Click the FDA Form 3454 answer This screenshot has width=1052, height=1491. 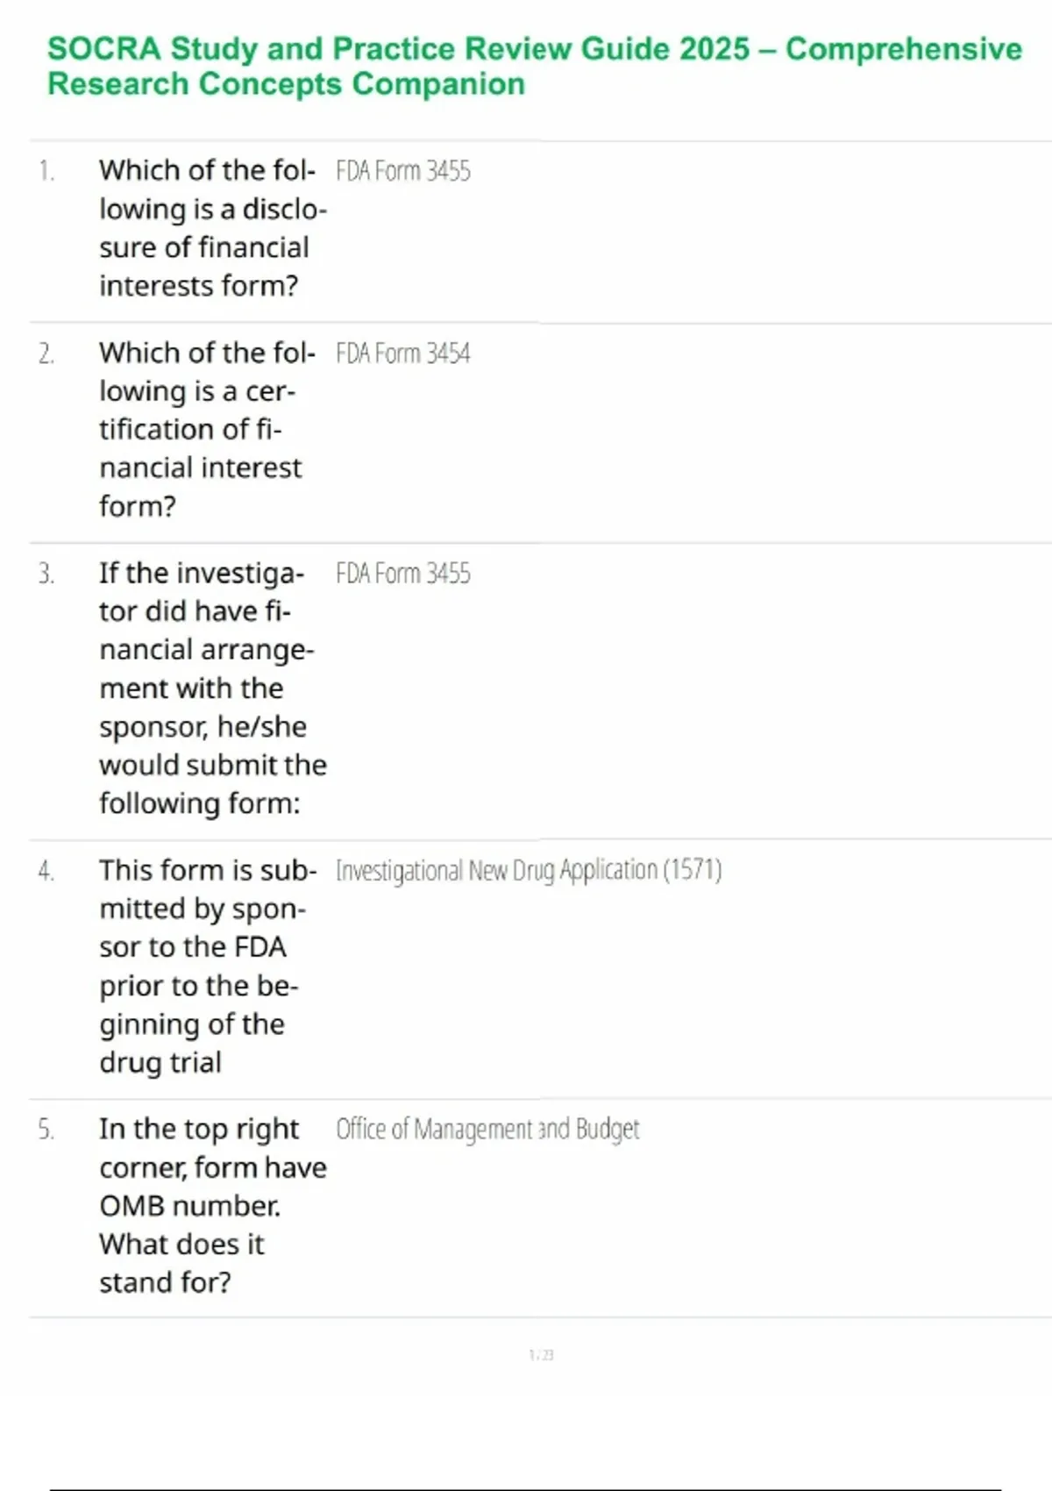402,353
